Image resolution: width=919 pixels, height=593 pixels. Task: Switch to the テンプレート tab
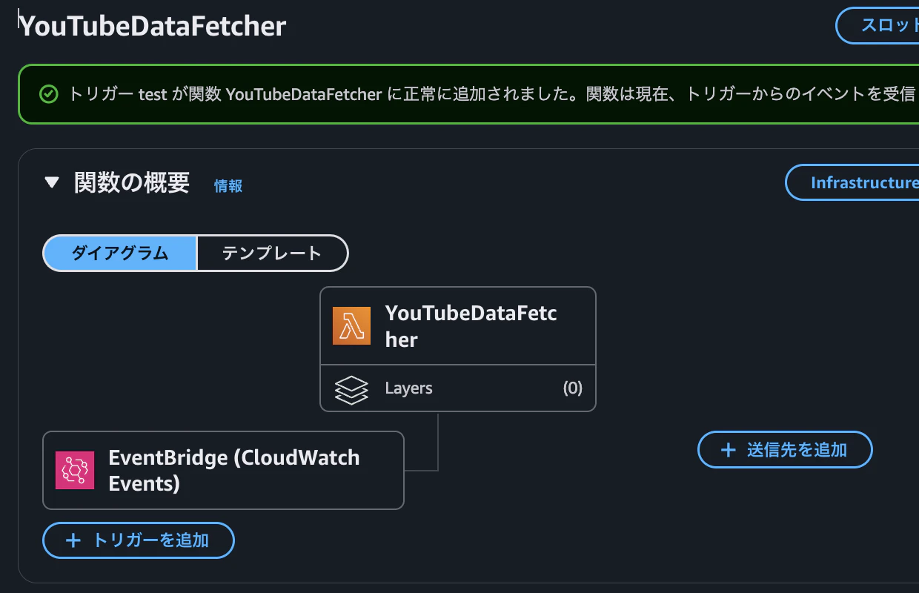pyautogui.click(x=271, y=253)
